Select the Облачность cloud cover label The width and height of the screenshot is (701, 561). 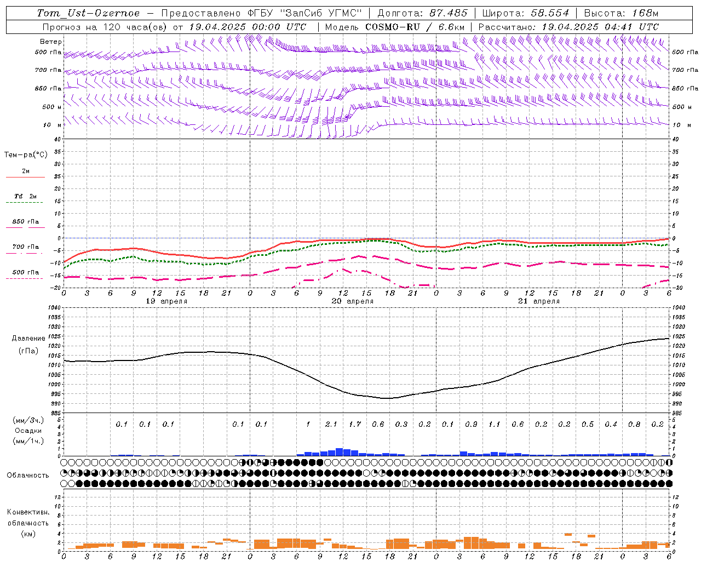click(x=28, y=475)
